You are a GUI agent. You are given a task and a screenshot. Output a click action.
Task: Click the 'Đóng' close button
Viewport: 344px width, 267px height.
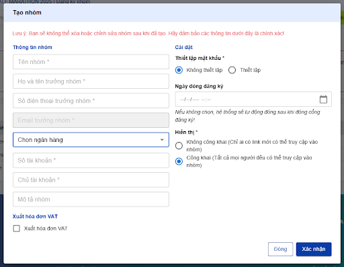coord(280,249)
